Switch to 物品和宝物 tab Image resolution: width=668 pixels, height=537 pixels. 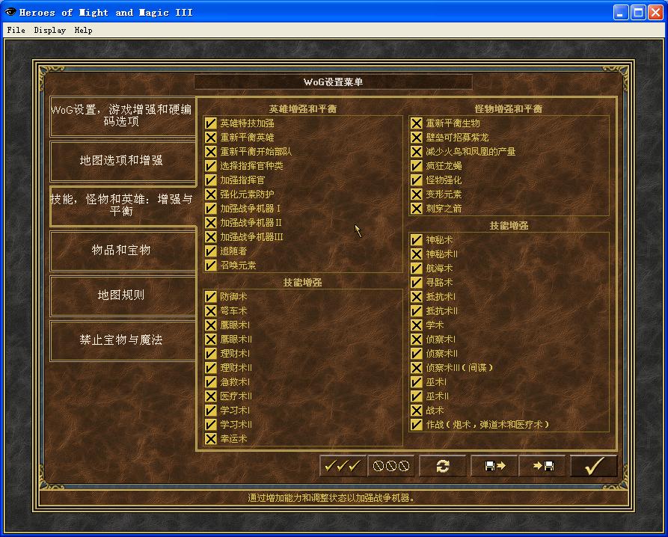point(122,251)
